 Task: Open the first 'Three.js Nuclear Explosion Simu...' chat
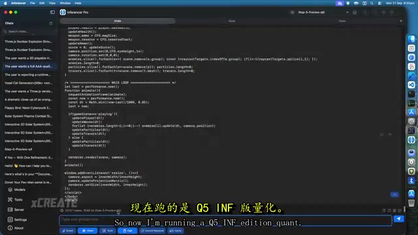pyautogui.click(x=28, y=42)
